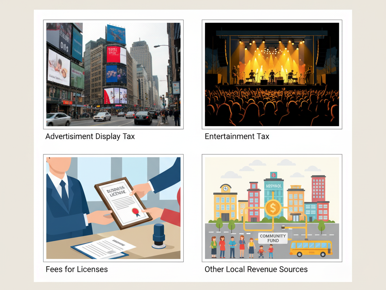Click the Advertisement Display Tax city photo
The image size is (386, 290).
(x=113, y=74)
